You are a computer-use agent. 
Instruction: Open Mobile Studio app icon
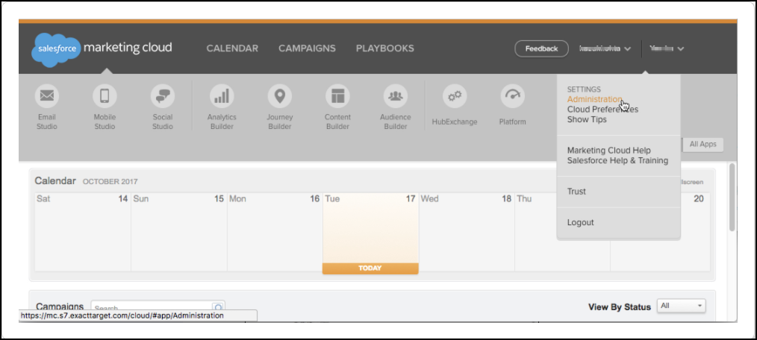[105, 96]
